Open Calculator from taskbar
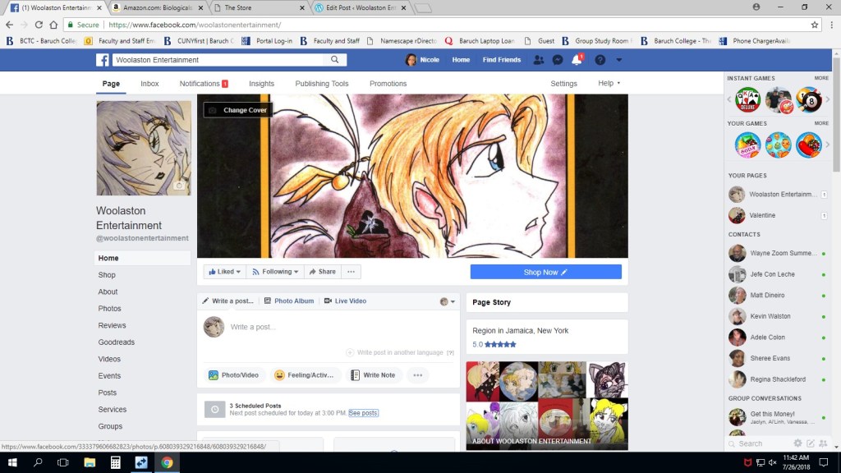This screenshot has height=473, width=841. [x=115, y=462]
